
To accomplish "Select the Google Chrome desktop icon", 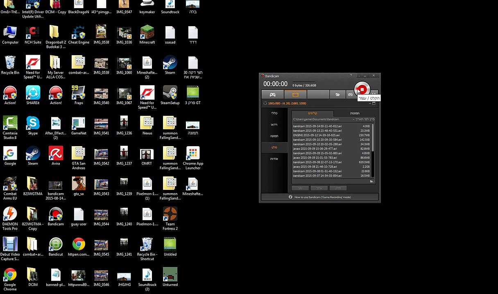I will [10, 279].
